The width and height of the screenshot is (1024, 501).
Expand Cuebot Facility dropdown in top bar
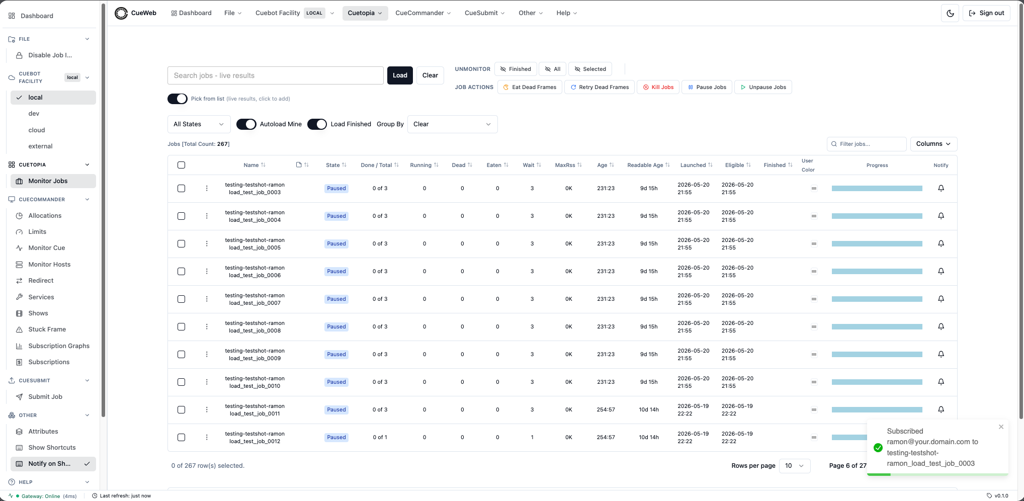[x=295, y=13]
